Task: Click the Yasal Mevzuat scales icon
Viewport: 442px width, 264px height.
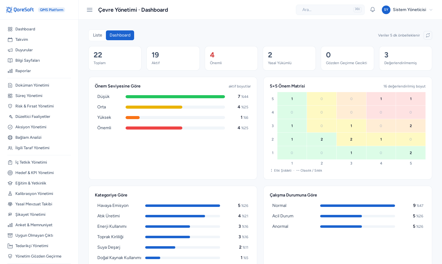Action: pos(10,204)
